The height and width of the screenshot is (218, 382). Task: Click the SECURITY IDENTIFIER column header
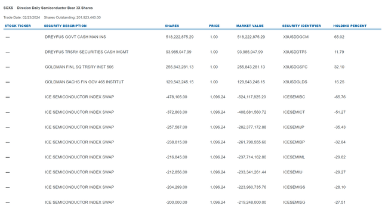(x=301, y=26)
